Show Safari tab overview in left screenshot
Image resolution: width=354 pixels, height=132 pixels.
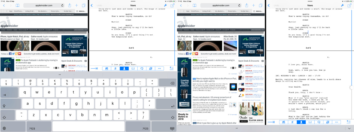(x=84, y=5)
